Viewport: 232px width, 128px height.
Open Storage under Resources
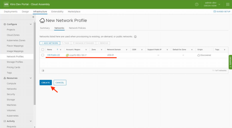11,100
